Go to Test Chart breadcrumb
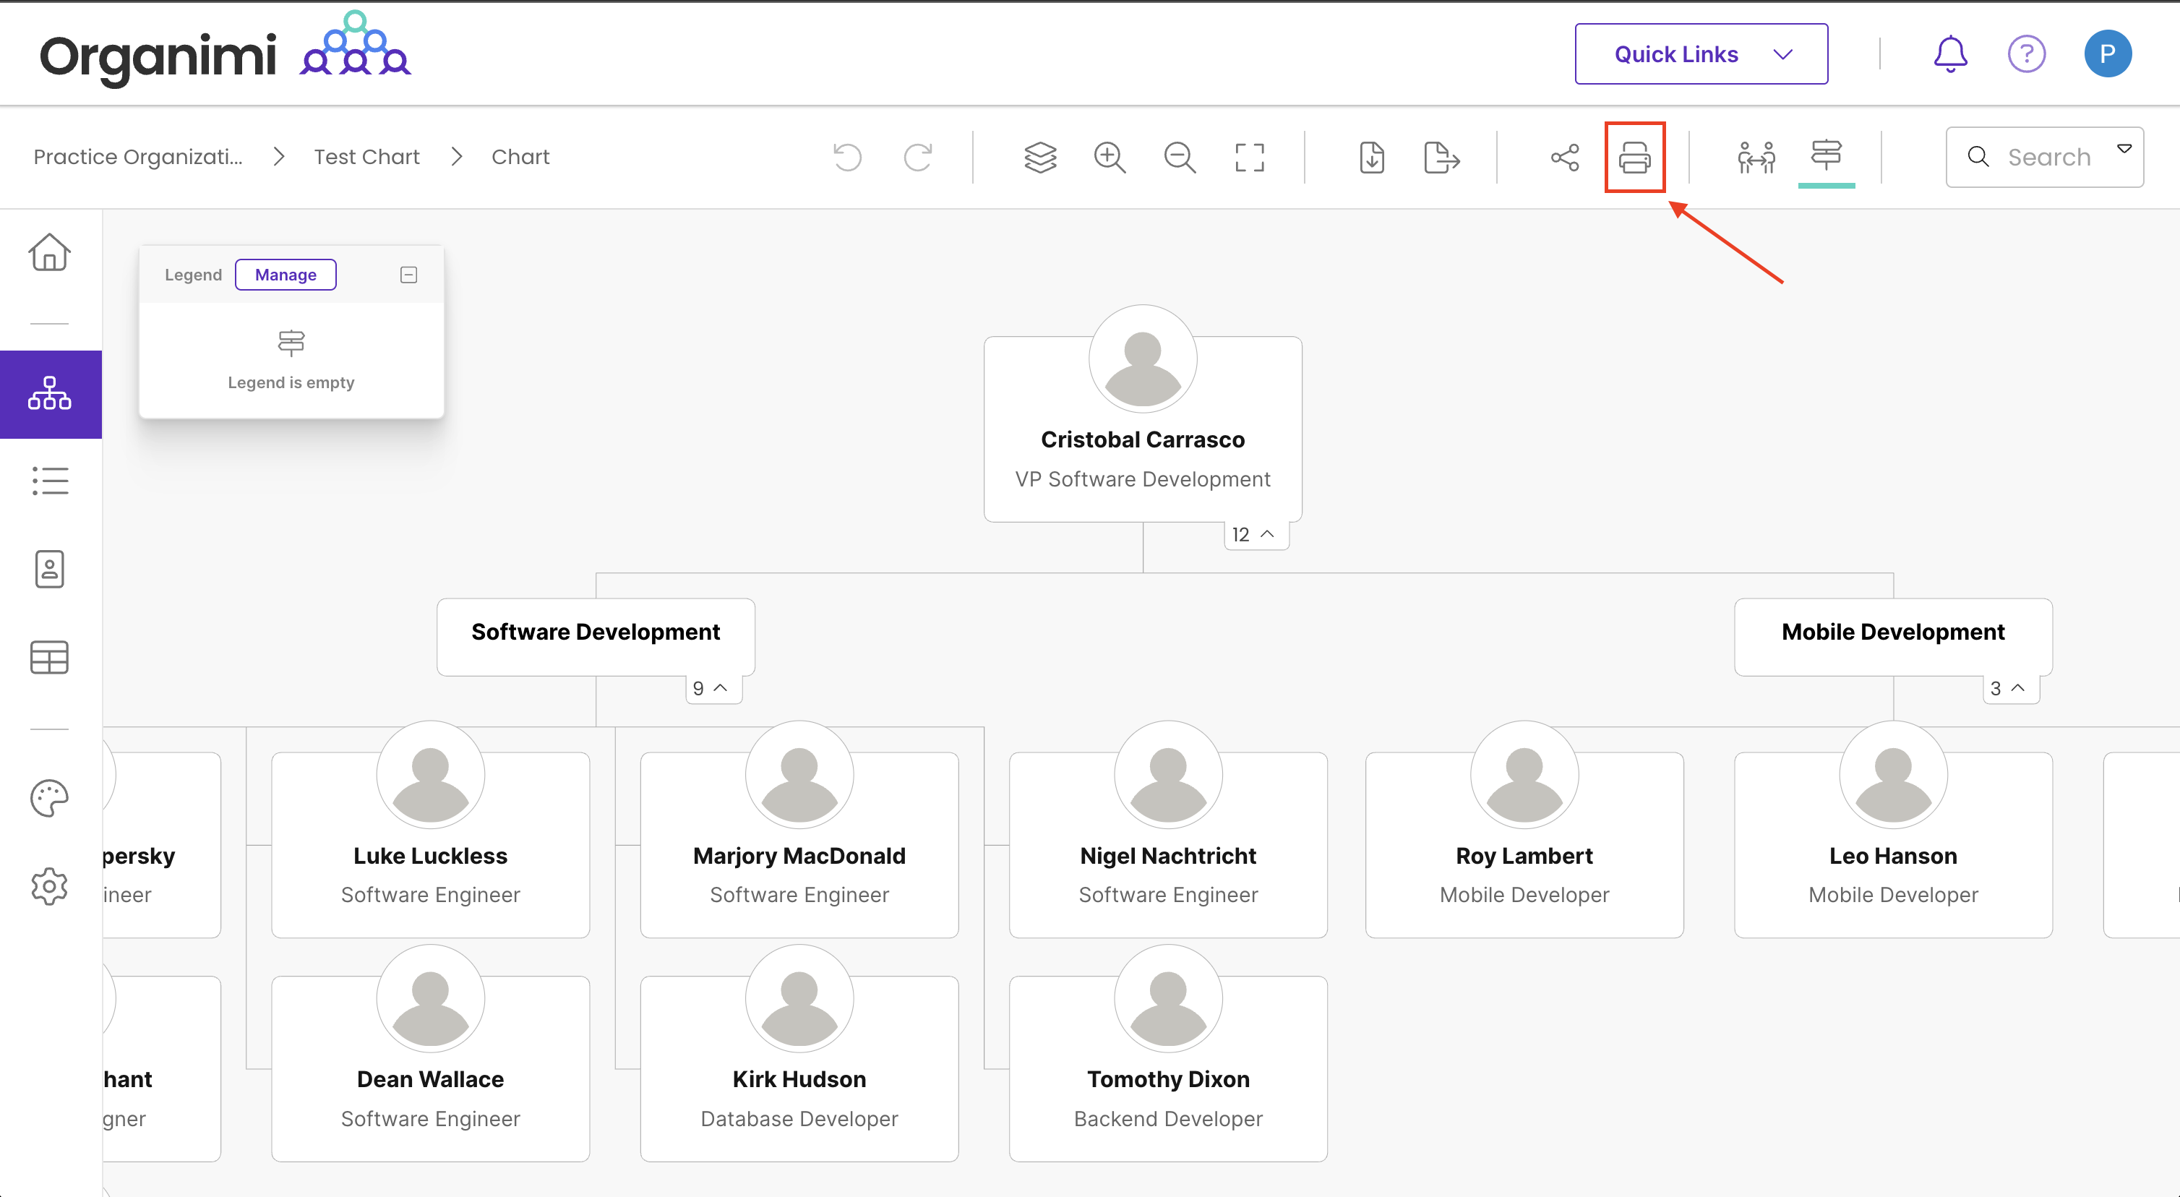Viewport: 2180px width, 1197px height. pyautogui.click(x=366, y=158)
